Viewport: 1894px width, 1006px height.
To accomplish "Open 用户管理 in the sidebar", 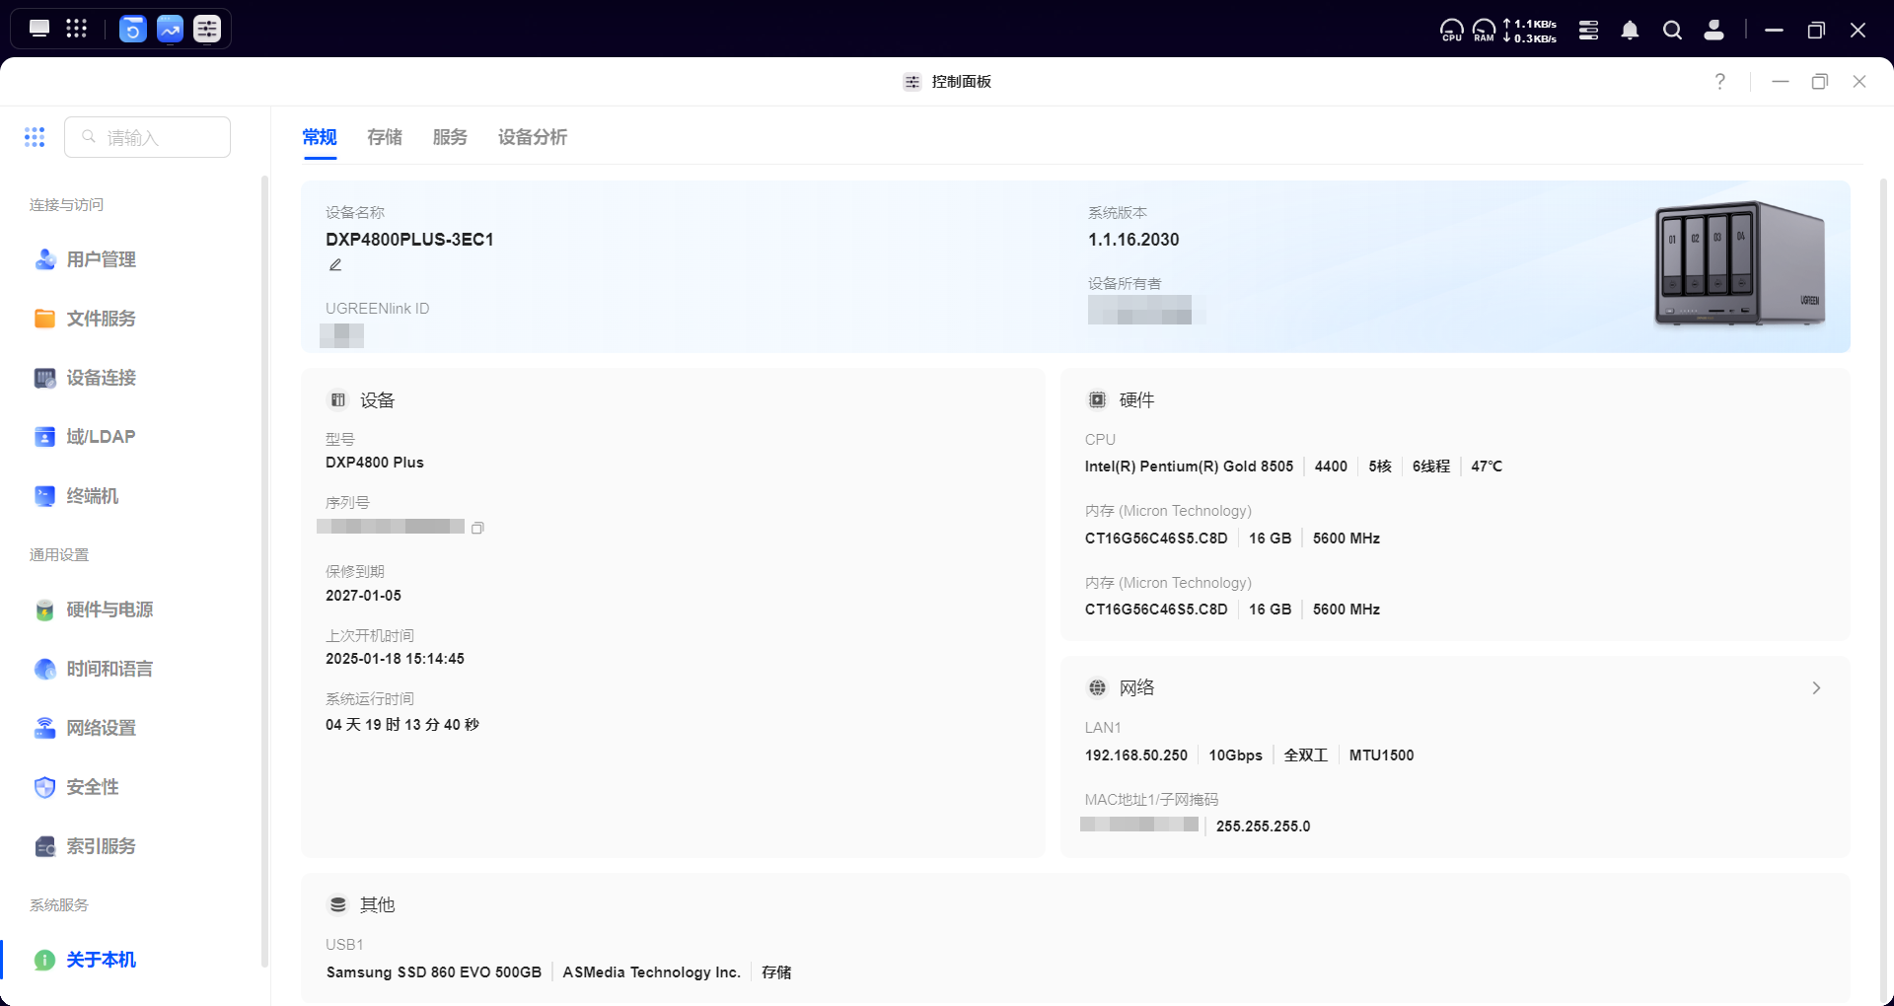I will (101, 259).
